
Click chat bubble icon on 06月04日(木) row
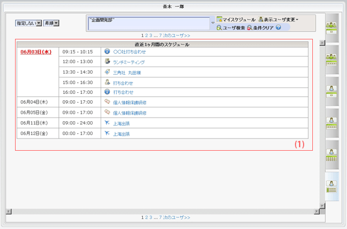click(108, 101)
